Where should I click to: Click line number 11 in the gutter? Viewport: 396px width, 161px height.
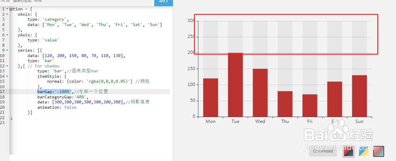coord(2,61)
